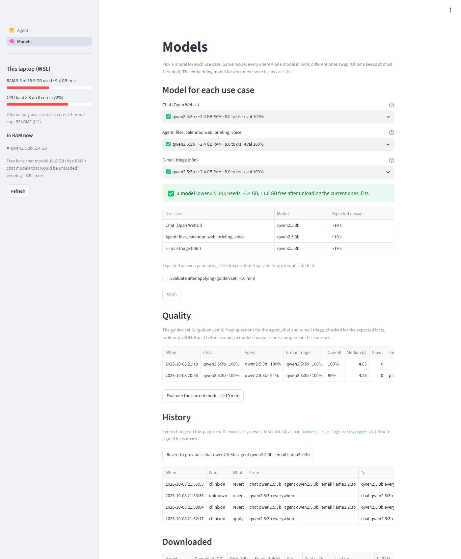Click the qwen2.5:3b · 94% agent cell

coord(262,376)
